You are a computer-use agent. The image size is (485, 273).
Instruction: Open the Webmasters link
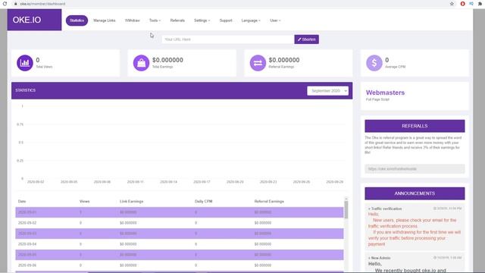[x=385, y=93]
